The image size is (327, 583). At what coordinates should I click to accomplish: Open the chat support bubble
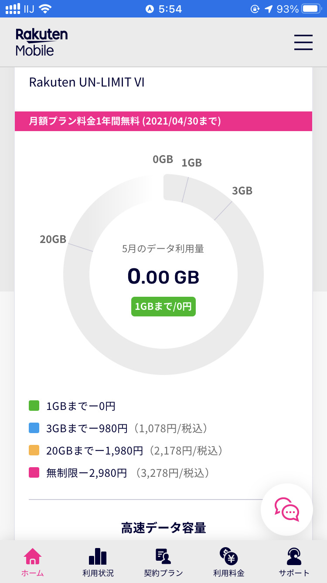click(x=287, y=510)
